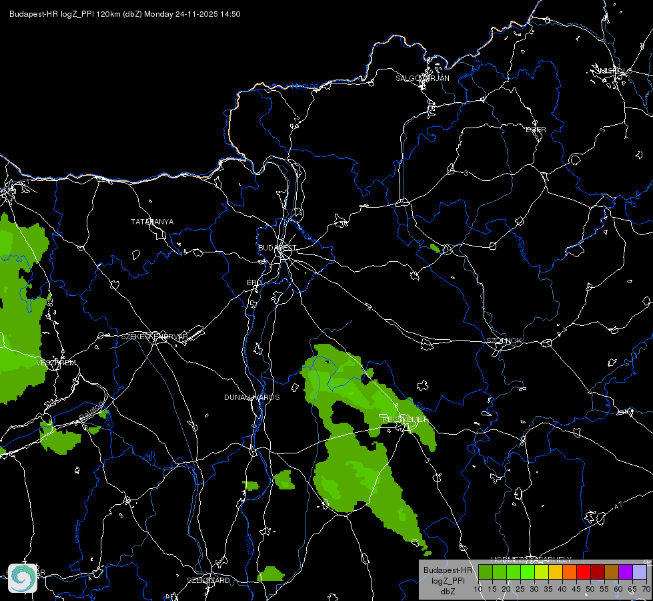Click the ÉRD city label
The height and width of the screenshot is (601, 653).
tap(254, 282)
